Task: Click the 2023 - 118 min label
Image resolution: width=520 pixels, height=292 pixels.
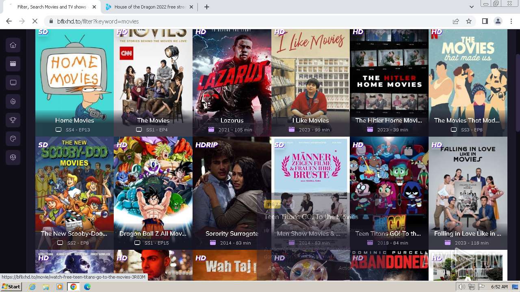Action: coord(472,243)
